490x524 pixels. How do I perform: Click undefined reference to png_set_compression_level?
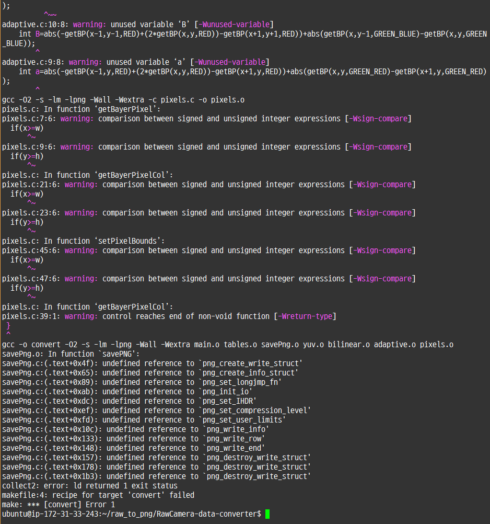click(157, 411)
